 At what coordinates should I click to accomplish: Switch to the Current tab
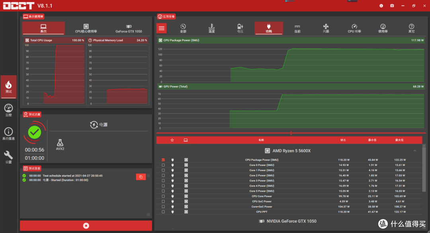pyautogui.click(x=297, y=28)
